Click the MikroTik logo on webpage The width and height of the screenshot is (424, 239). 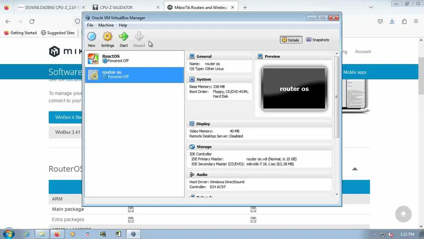[66, 51]
